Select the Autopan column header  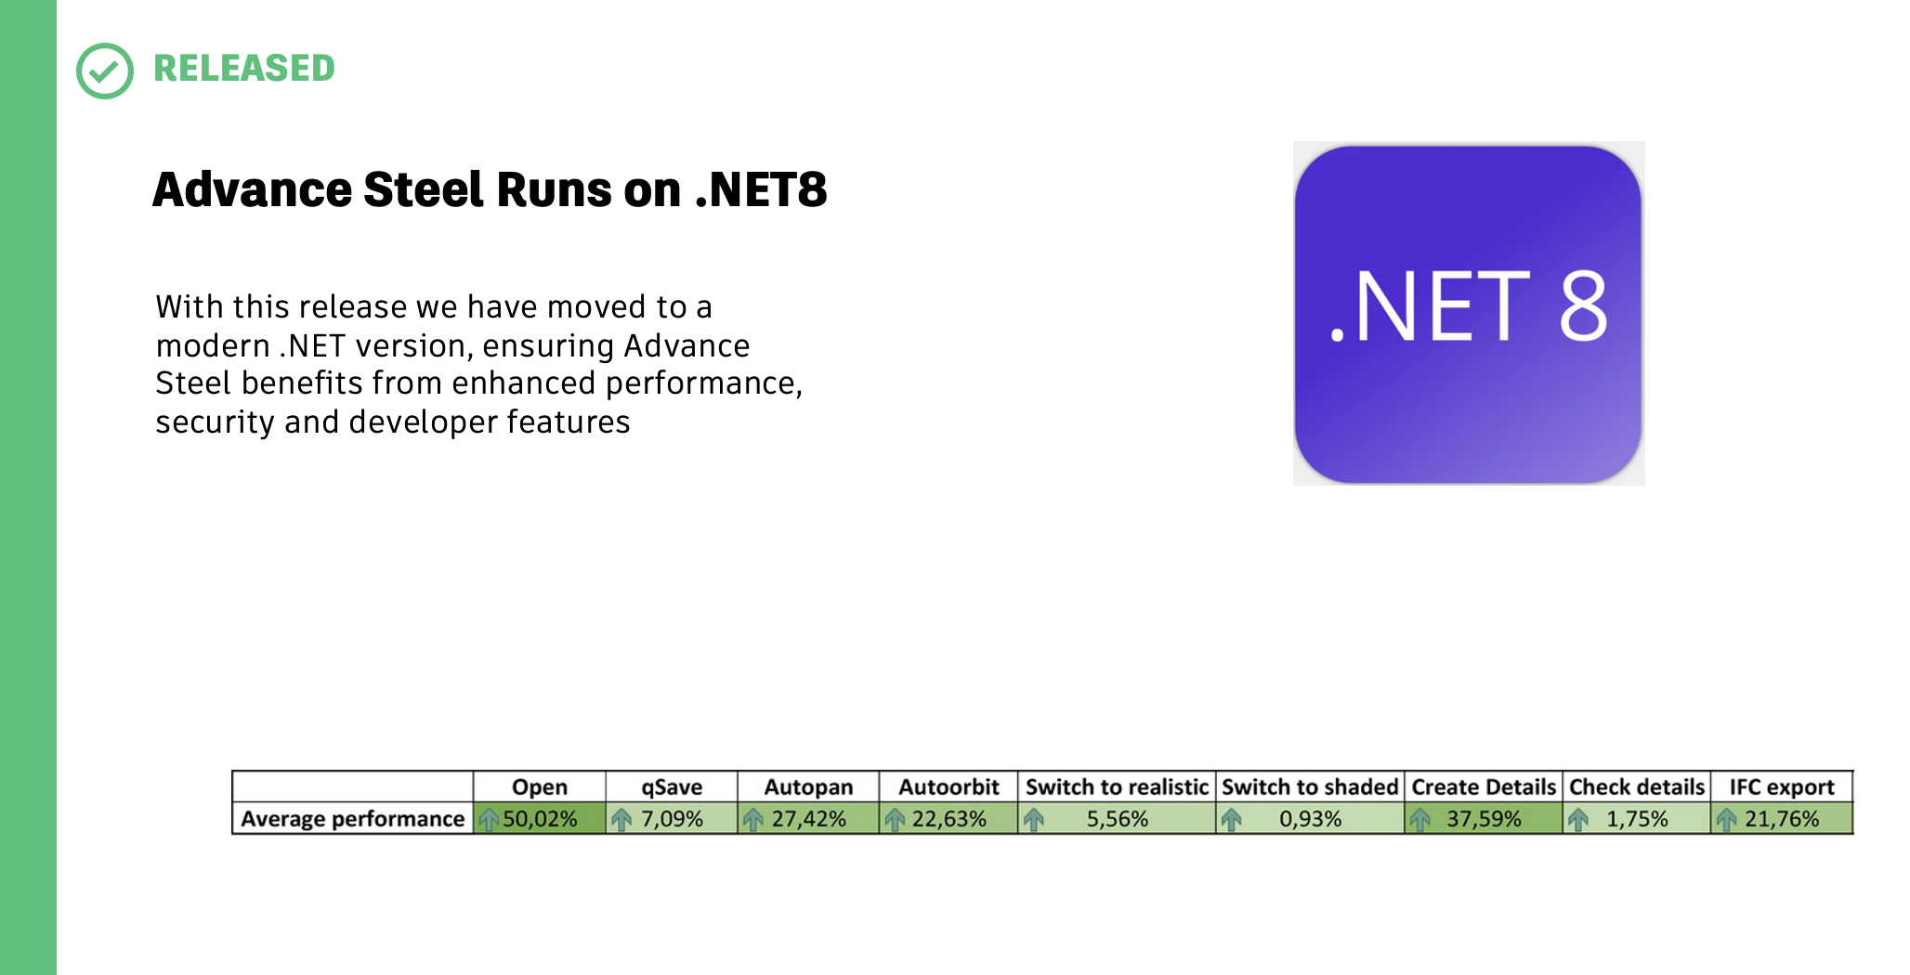(808, 786)
